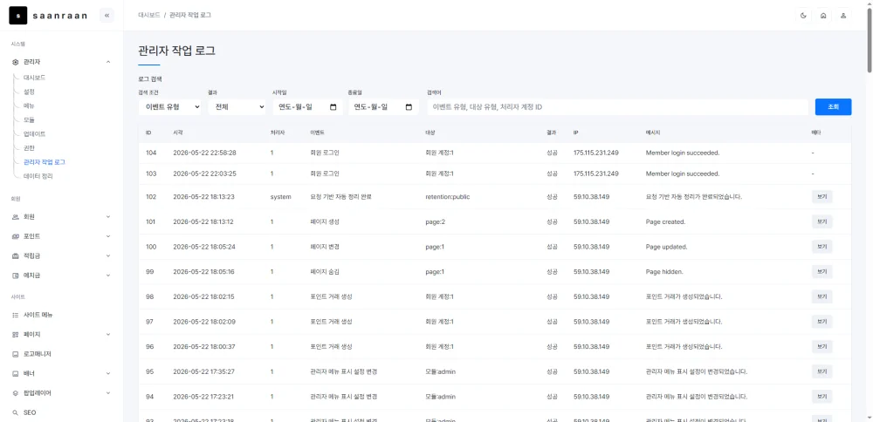873x422 pixels.
Task: Click the wallet icon beside 예치금
Action: pyautogui.click(x=16, y=276)
